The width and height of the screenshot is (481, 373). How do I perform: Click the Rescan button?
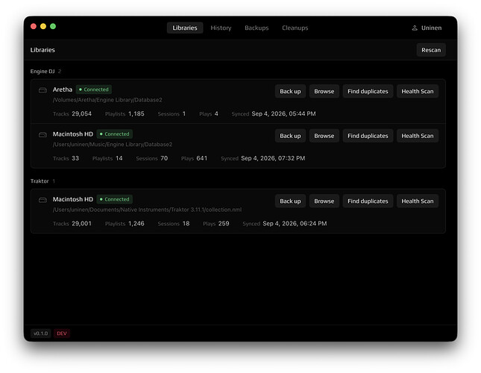[x=431, y=50]
